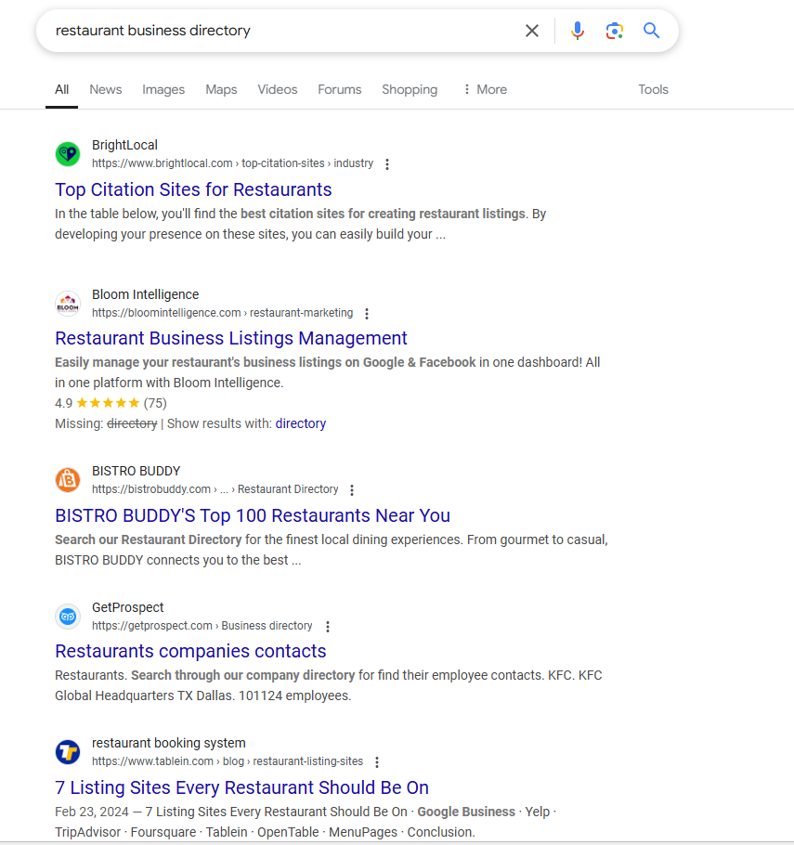Viewport: 794px width, 845px height.
Task: Open Top Citation Sites for Restaurants link
Action: click(x=193, y=189)
